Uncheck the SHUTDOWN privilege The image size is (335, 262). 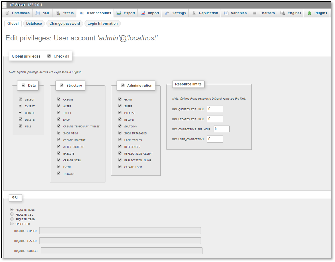[120, 126]
